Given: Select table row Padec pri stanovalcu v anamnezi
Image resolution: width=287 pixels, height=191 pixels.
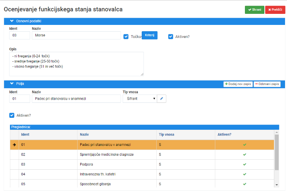Looking at the screenshot, I should 142,145.
